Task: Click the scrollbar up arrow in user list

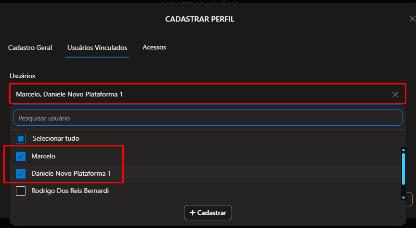Action: (403, 150)
